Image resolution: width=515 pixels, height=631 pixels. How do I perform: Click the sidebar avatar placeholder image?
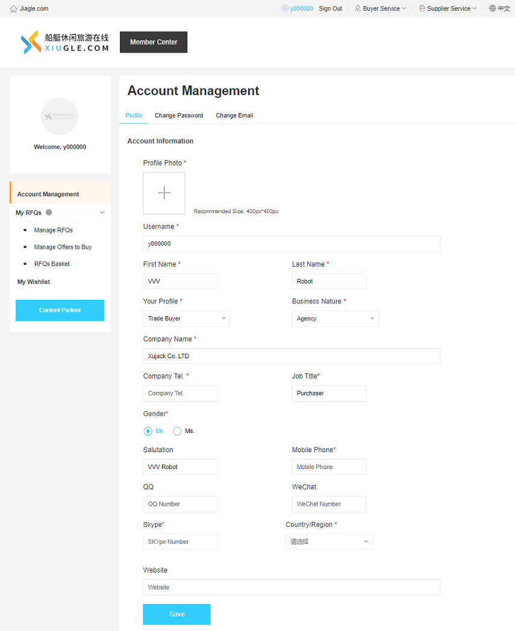click(60, 116)
